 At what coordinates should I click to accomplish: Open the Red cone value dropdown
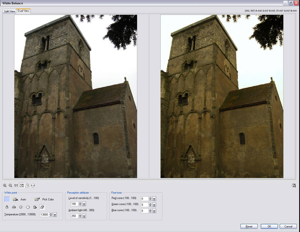(x=154, y=199)
